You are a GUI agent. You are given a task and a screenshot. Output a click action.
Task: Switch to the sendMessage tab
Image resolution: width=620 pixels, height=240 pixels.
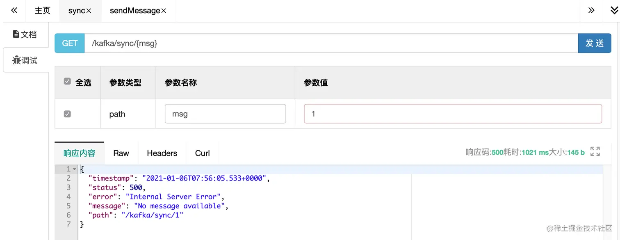135,11
